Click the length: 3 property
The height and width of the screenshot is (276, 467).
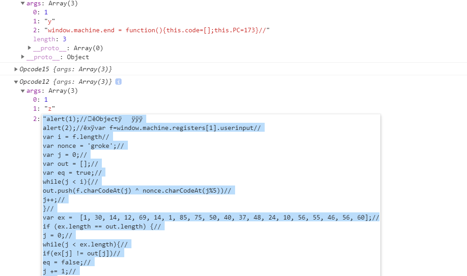point(50,39)
